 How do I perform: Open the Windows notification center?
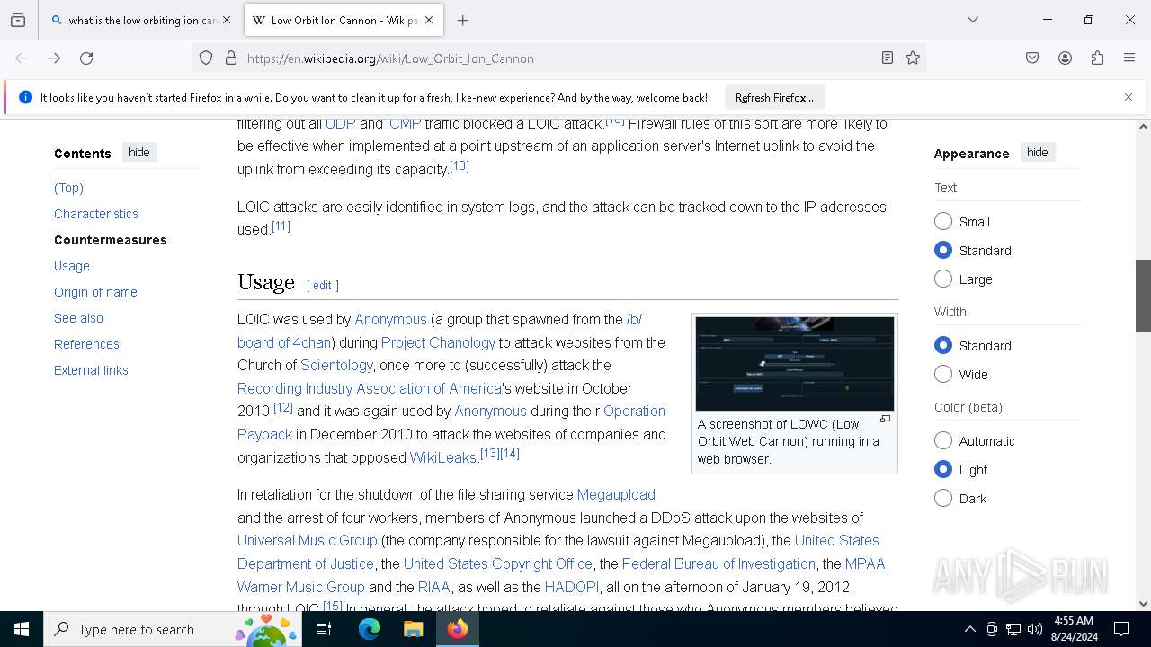1121,629
